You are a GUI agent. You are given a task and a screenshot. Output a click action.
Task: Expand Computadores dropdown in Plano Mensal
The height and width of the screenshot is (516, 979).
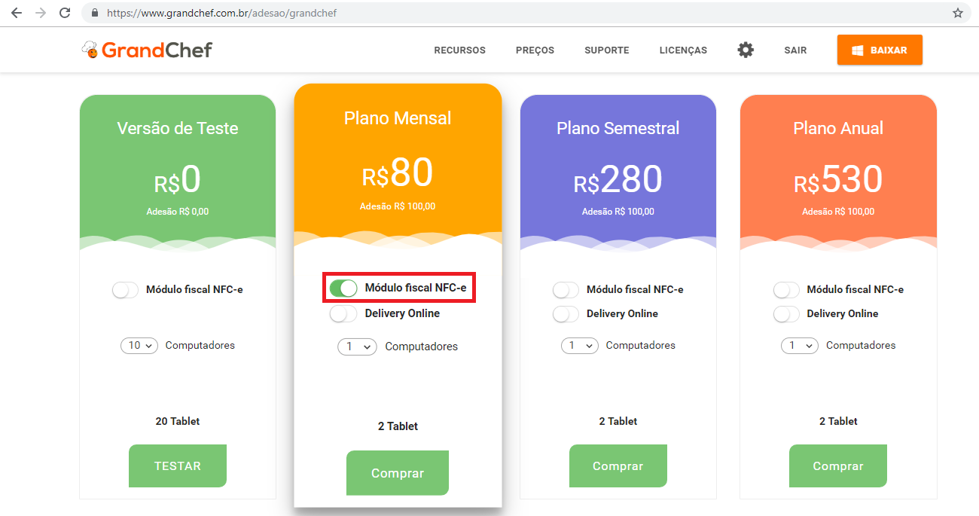pyautogui.click(x=357, y=347)
